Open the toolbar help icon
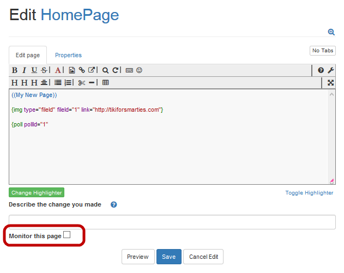Screen dimensions: 344x273 (321, 70)
